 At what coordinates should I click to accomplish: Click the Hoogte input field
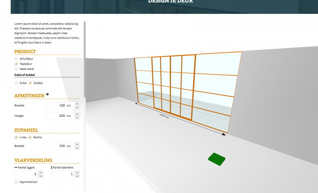(60, 116)
